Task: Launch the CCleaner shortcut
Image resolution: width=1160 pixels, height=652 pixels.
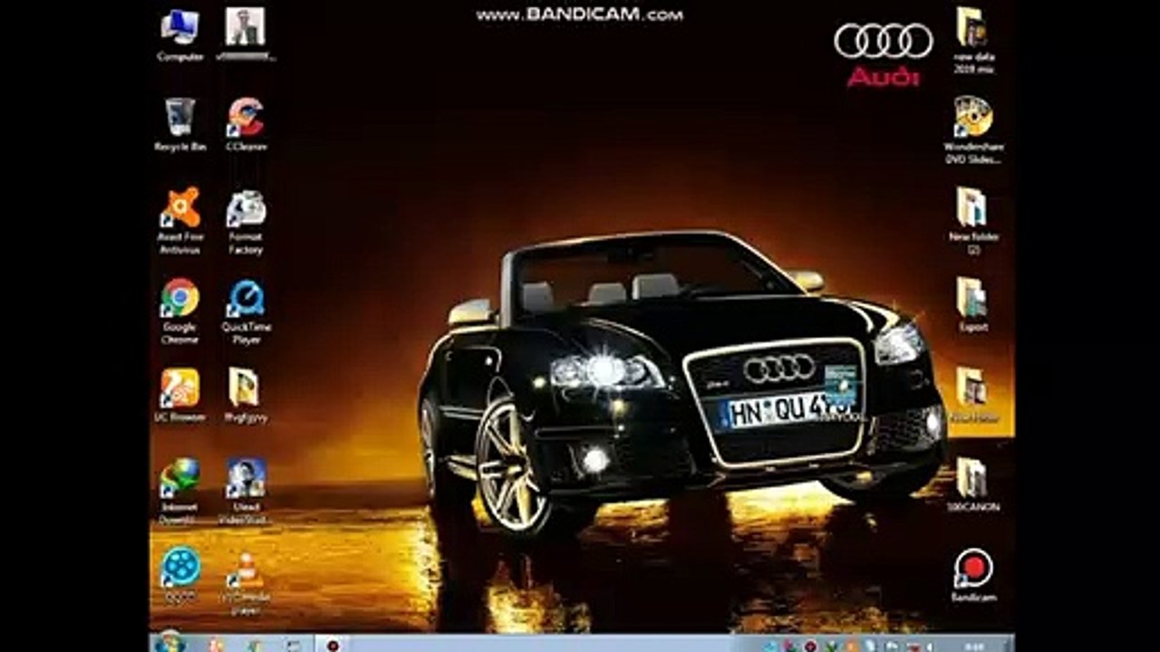Action: tap(246, 125)
